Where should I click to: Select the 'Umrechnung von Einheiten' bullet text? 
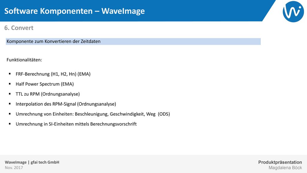93,114
